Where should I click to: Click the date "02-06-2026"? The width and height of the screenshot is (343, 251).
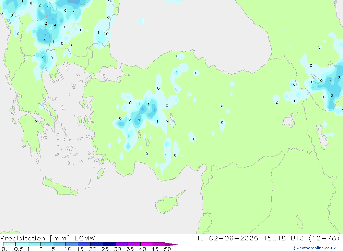pos(234,238)
